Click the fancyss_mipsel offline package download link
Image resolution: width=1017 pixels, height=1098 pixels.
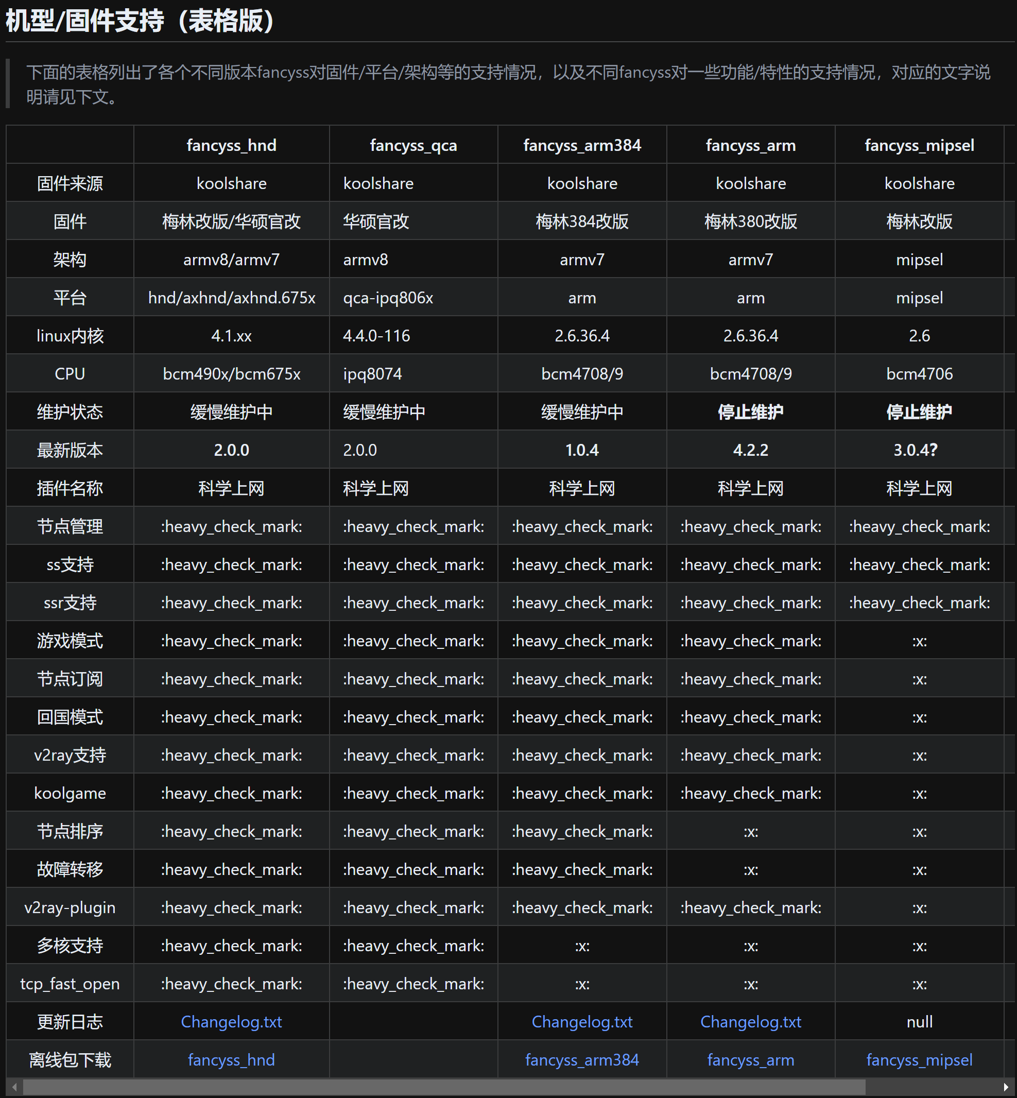point(919,1060)
